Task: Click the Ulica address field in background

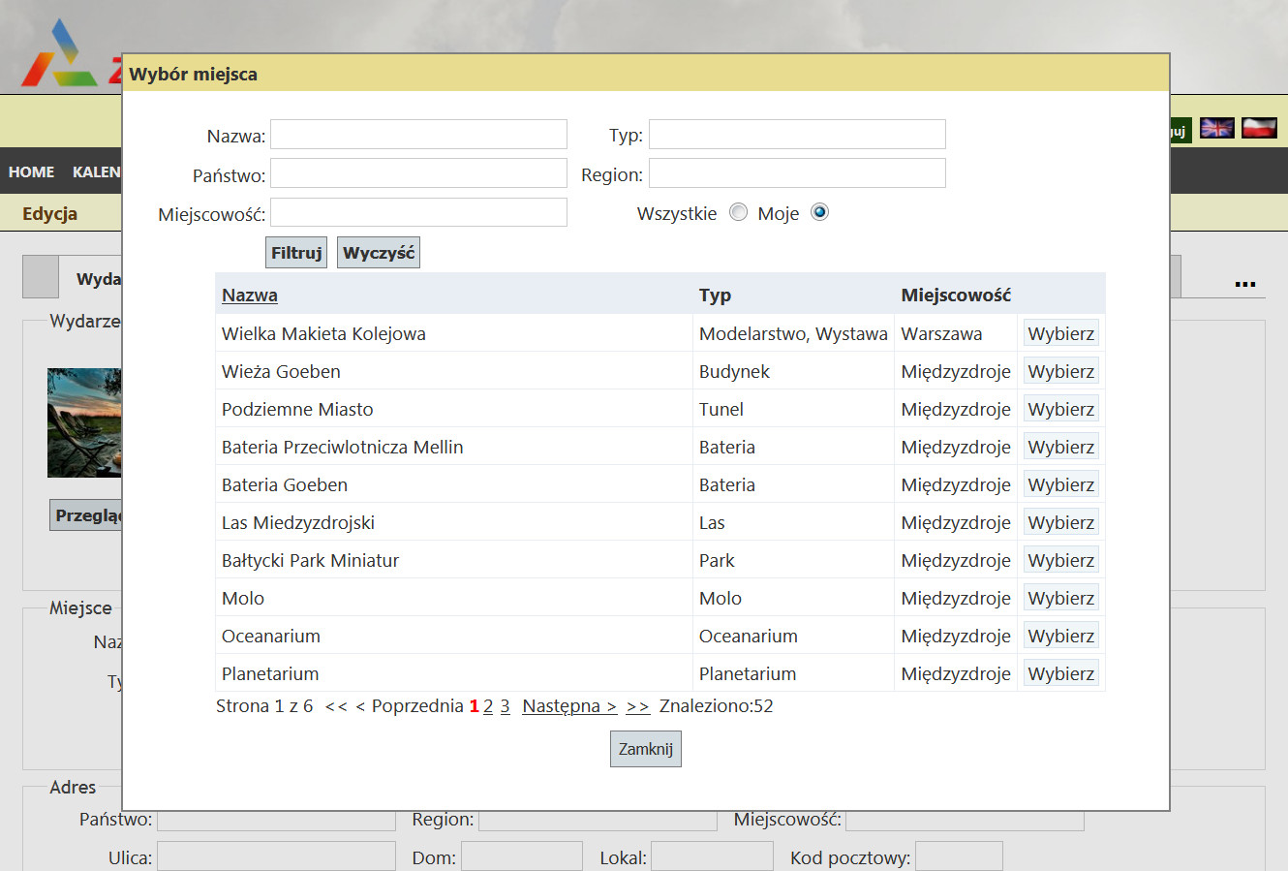Action: pyautogui.click(x=276, y=856)
